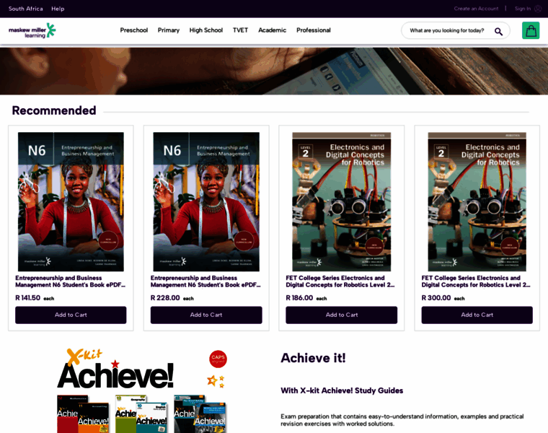The image size is (548, 433).
Task: Click the 'Recommended' section heading
Action: (x=54, y=110)
